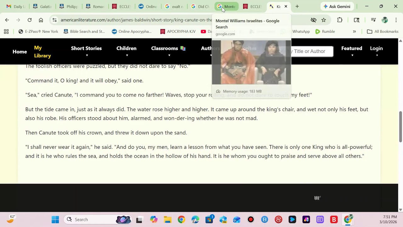
Task: Click the page vertical scrollbar thumb
Action: tap(400, 127)
